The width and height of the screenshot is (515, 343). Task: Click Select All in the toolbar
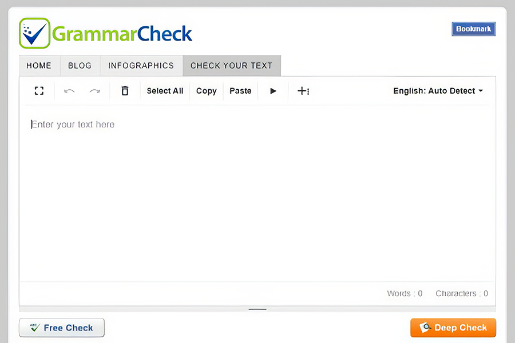(x=165, y=91)
